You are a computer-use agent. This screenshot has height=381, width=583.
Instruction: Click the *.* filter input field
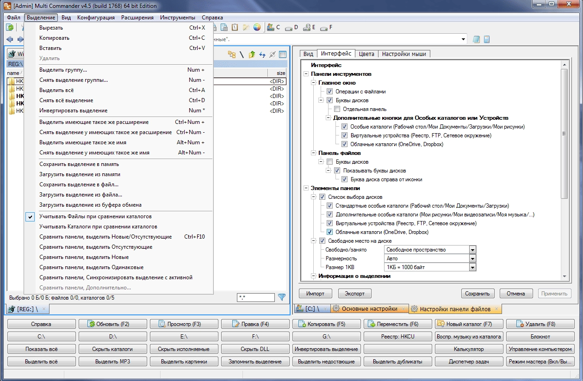click(255, 298)
